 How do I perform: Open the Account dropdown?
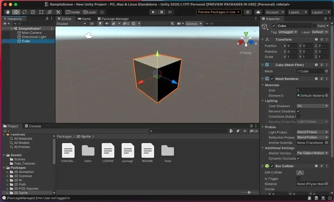[x=275, y=12]
